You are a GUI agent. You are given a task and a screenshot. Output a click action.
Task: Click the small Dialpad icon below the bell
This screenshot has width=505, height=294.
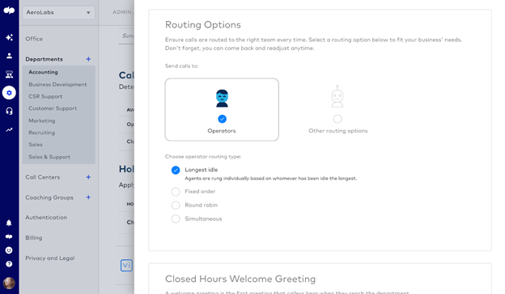coord(9,237)
